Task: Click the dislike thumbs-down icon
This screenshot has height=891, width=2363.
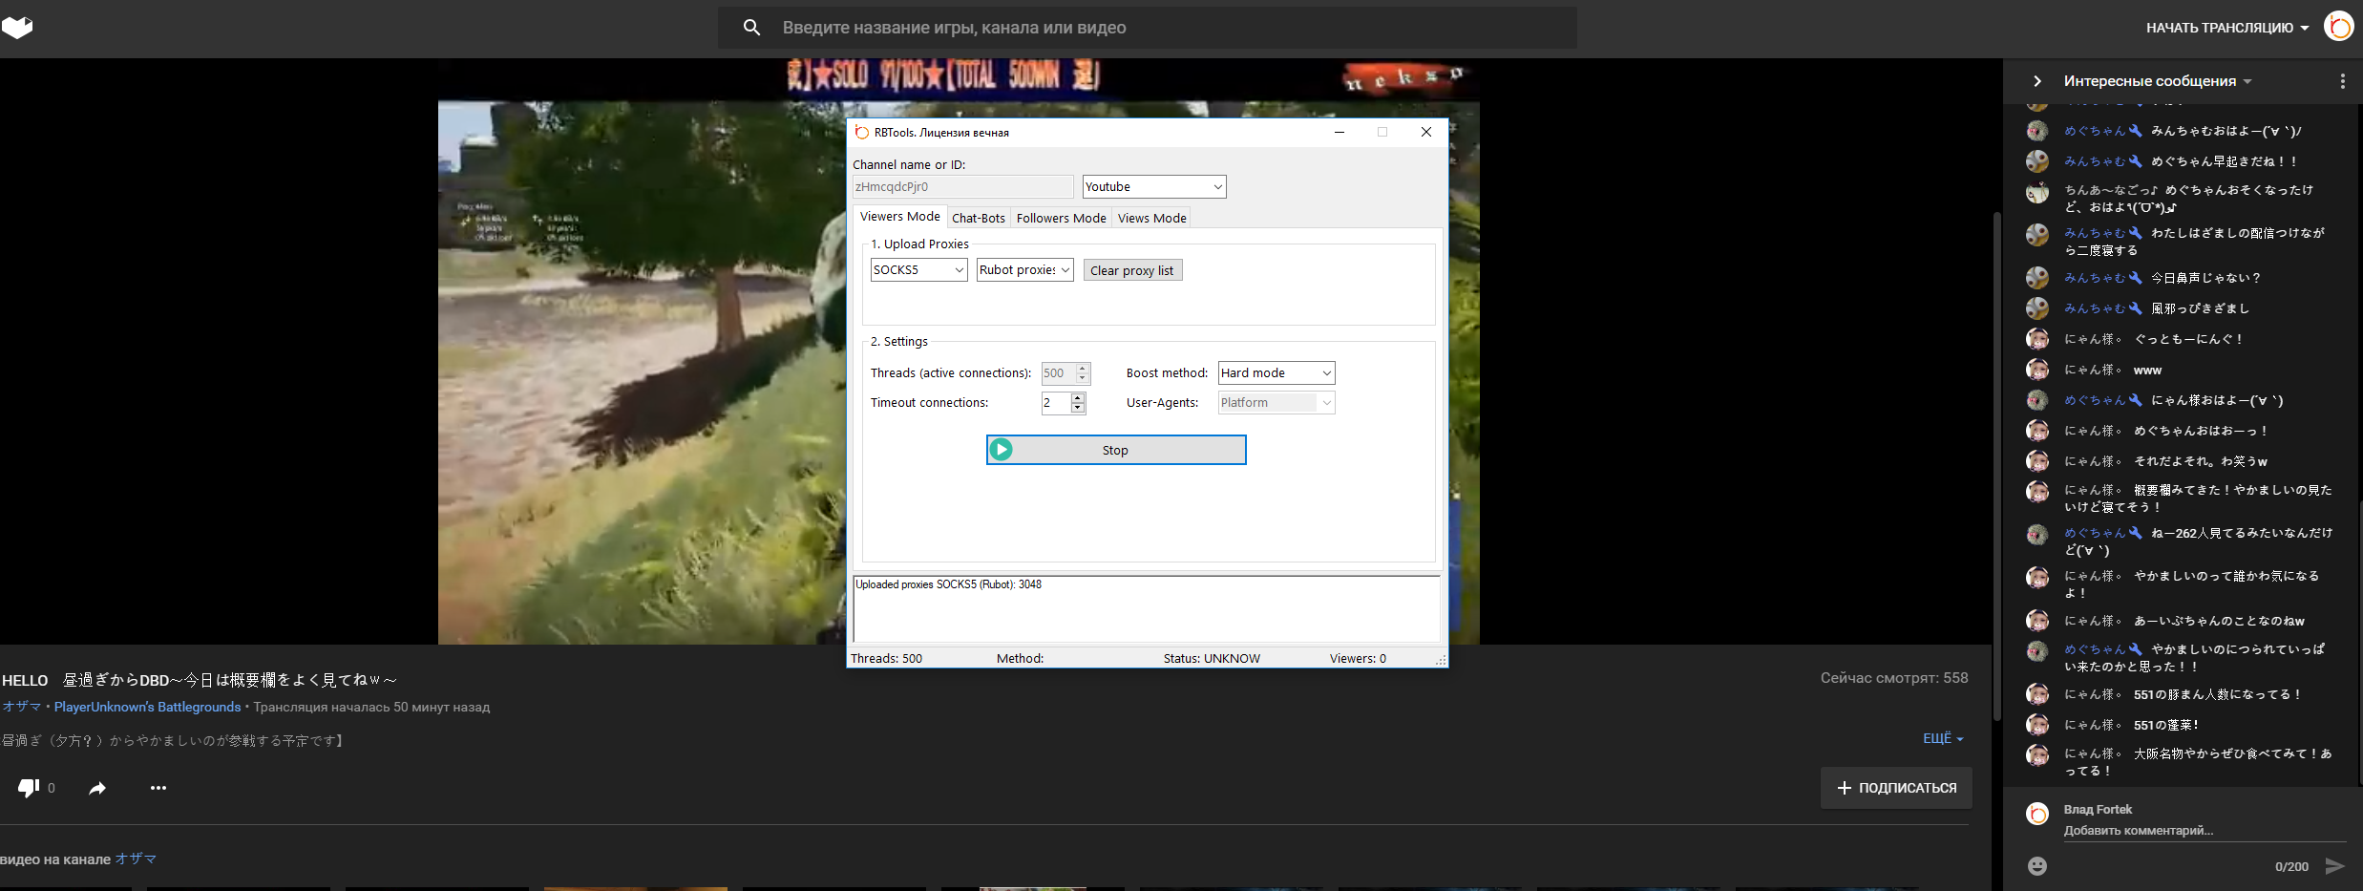Action: [x=28, y=788]
